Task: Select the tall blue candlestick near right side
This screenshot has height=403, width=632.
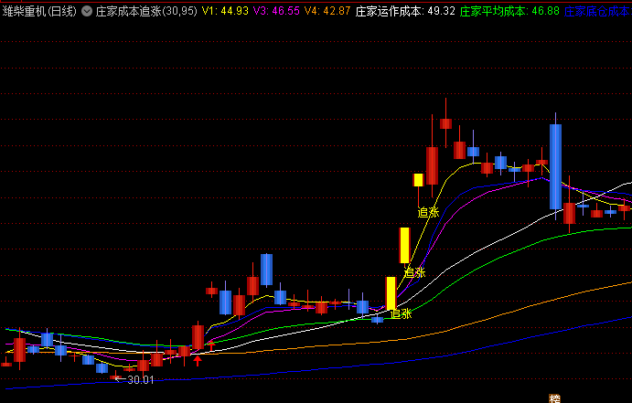Action: [555, 166]
